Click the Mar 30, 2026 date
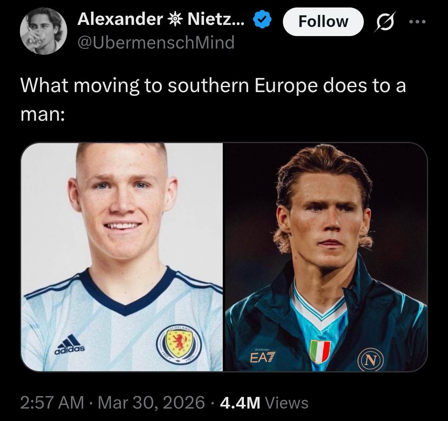The width and height of the screenshot is (448, 421). pos(151,402)
